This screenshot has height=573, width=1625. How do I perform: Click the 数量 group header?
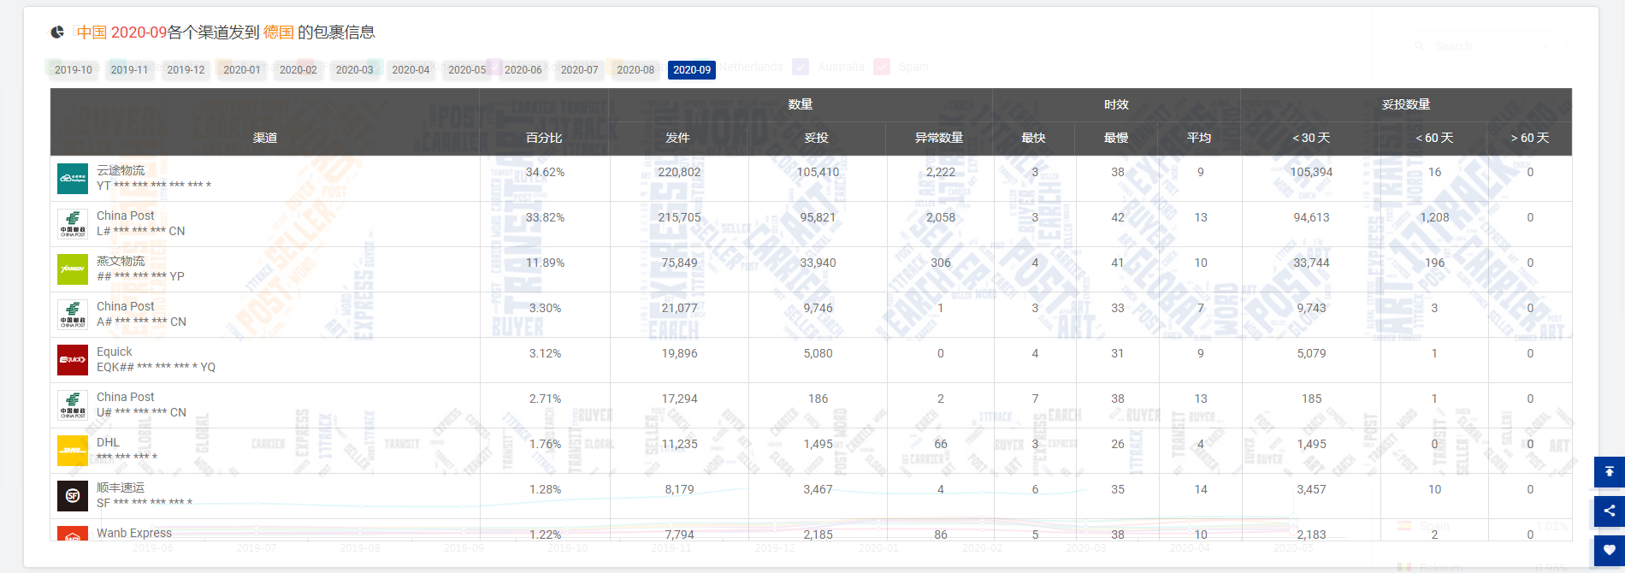[x=801, y=104]
